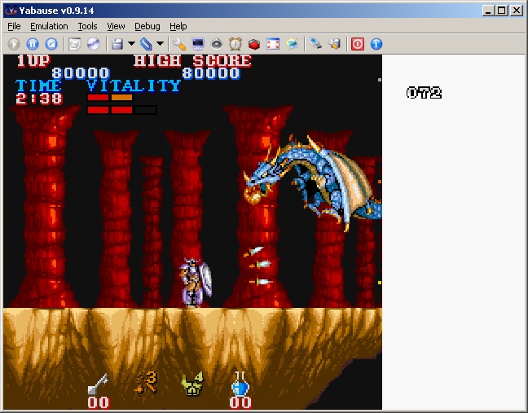Viewport: 528px width, 413px height.
Task: Open the Help menu
Action: (178, 26)
